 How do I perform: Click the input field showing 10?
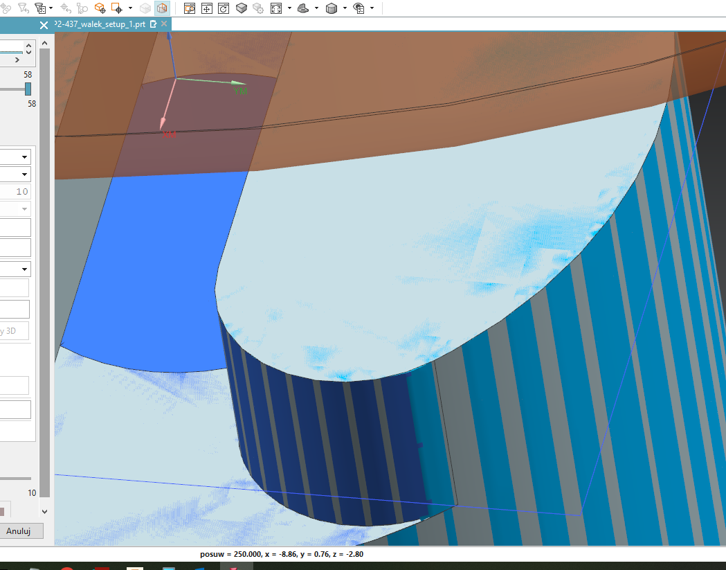click(15, 192)
